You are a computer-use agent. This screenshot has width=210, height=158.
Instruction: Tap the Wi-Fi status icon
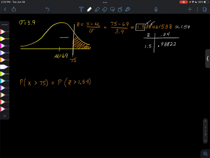[193, 2]
